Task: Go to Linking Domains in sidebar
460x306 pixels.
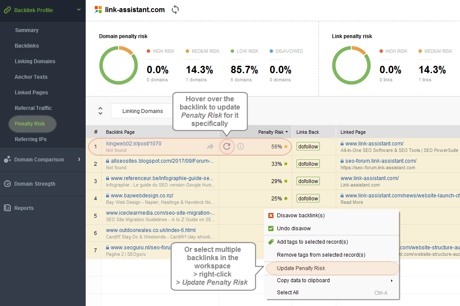Action: (x=35, y=61)
